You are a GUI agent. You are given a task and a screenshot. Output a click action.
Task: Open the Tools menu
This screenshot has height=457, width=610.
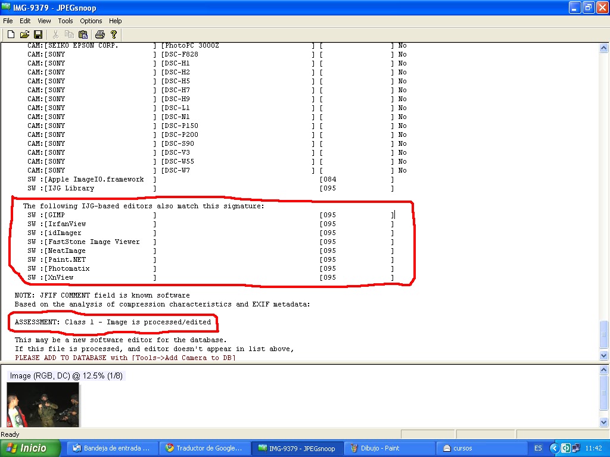(66, 21)
